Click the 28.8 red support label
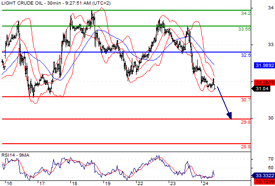The image size is (275, 186). tap(246, 147)
